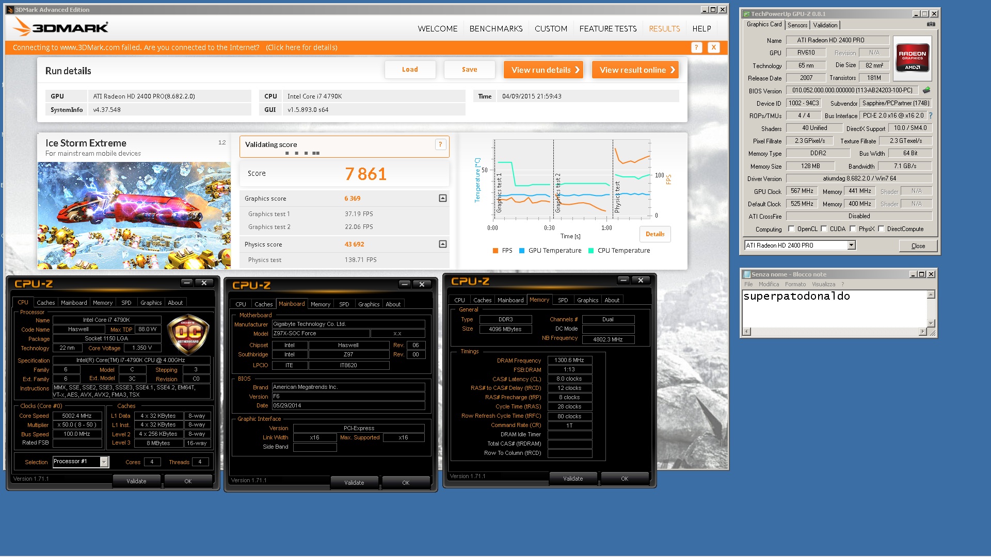Viewport: 991px width, 557px height.
Task: Enable the CUDA checkbox in GPU-Z
Action: pos(824,229)
